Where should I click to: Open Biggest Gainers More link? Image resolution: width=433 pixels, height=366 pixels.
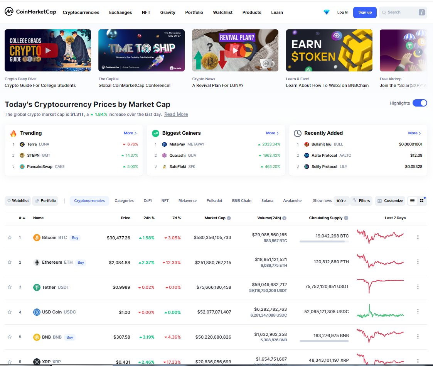(x=272, y=133)
